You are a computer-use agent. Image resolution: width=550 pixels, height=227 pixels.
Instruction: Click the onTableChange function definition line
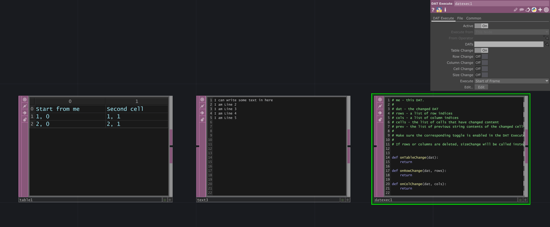[x=415, y=157]
